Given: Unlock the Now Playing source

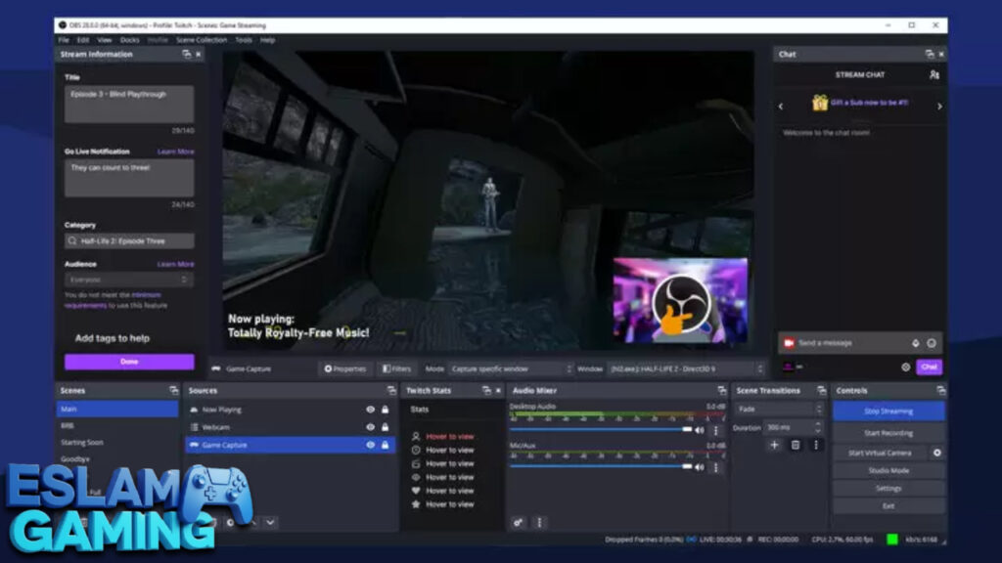Looking at the screenshot, I should pyautogui.click(x=385, y=410).
